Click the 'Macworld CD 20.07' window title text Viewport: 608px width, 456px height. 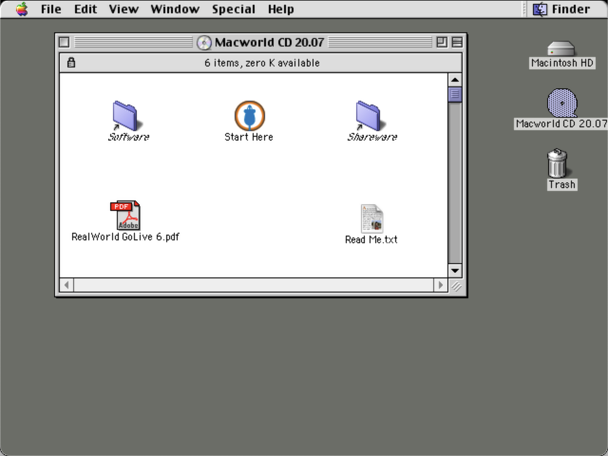pos(270,42)
